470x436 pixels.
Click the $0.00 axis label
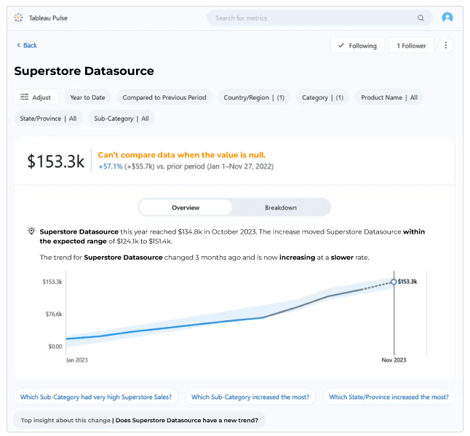pyautogui.click(x=55, y=346)
